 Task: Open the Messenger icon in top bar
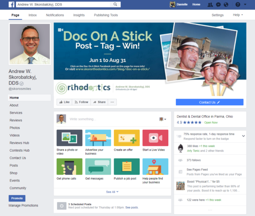(x=218, y=5)
